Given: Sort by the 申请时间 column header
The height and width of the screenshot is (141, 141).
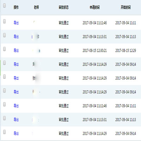Looking at the screenshot, I should click(x=94, y=7).
